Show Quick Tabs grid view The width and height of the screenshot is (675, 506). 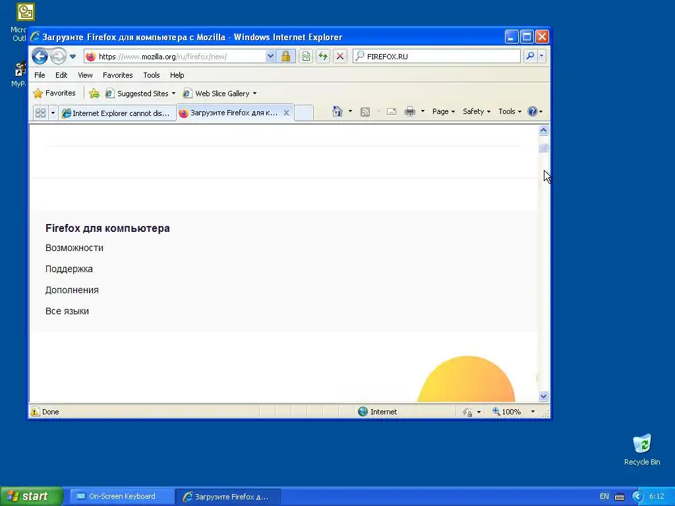(x=40, y=113)
